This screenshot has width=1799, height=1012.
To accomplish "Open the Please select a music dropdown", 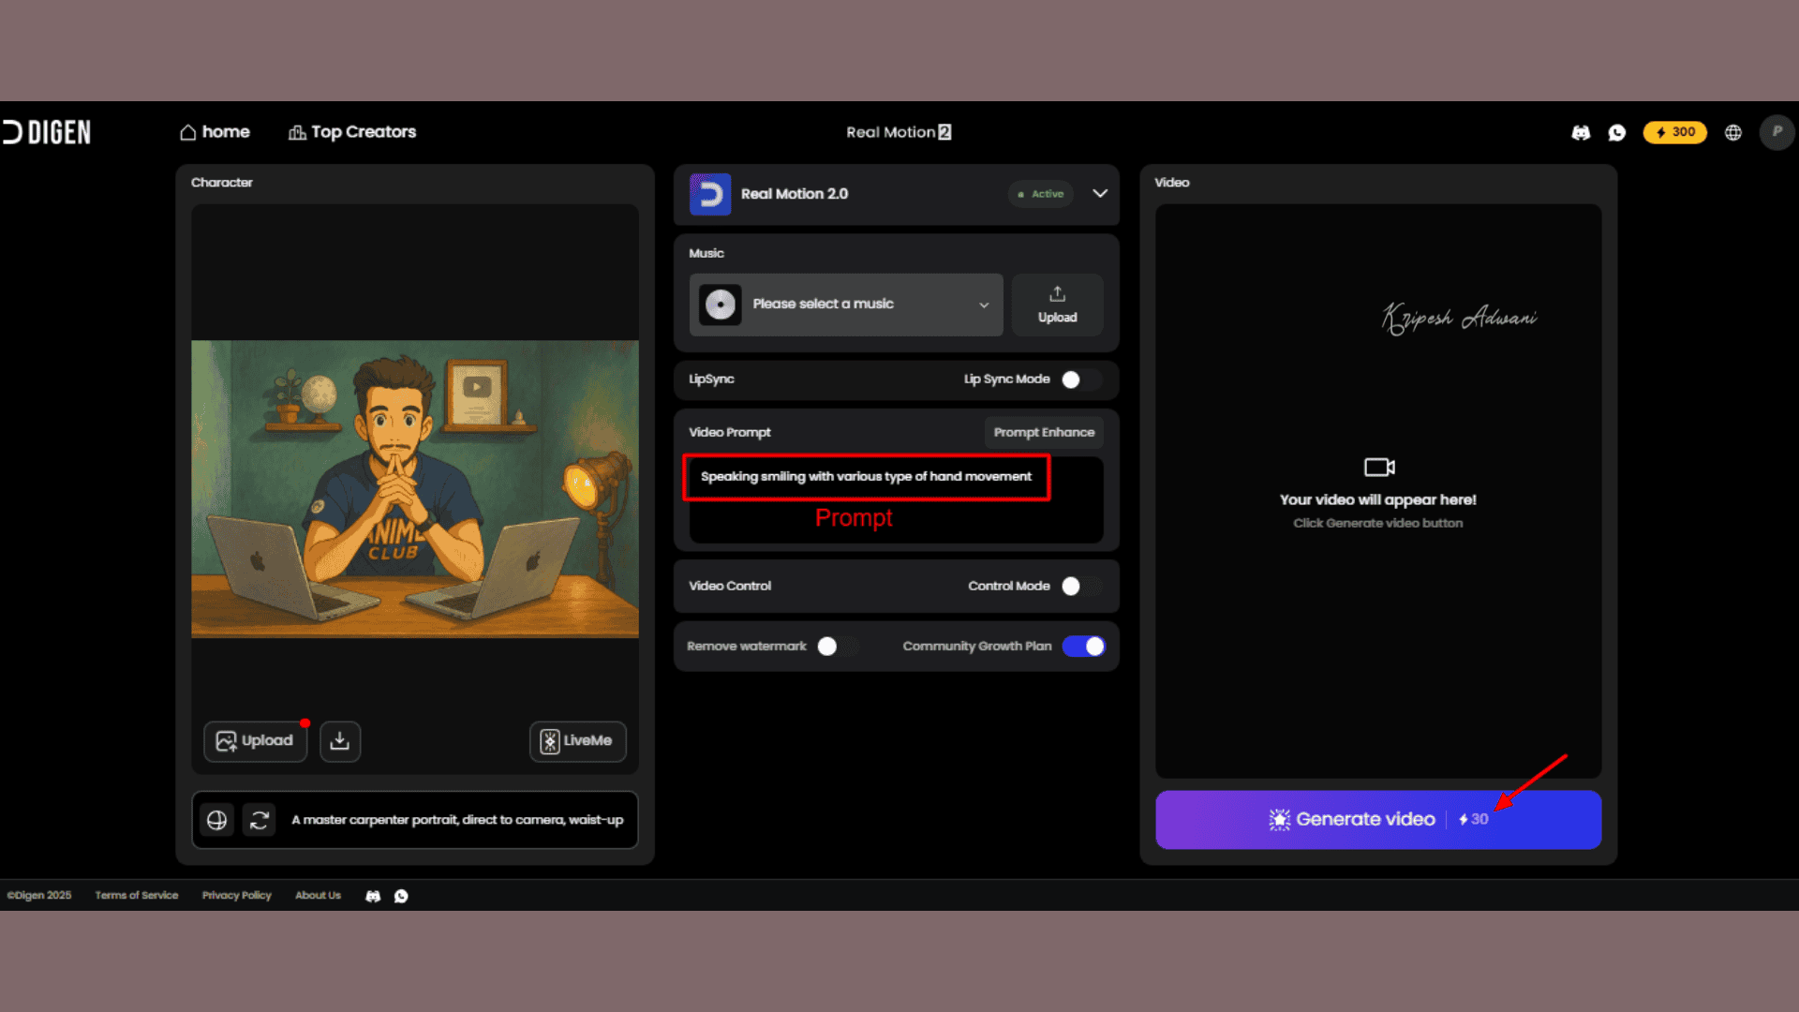I will tap(846, 305).
